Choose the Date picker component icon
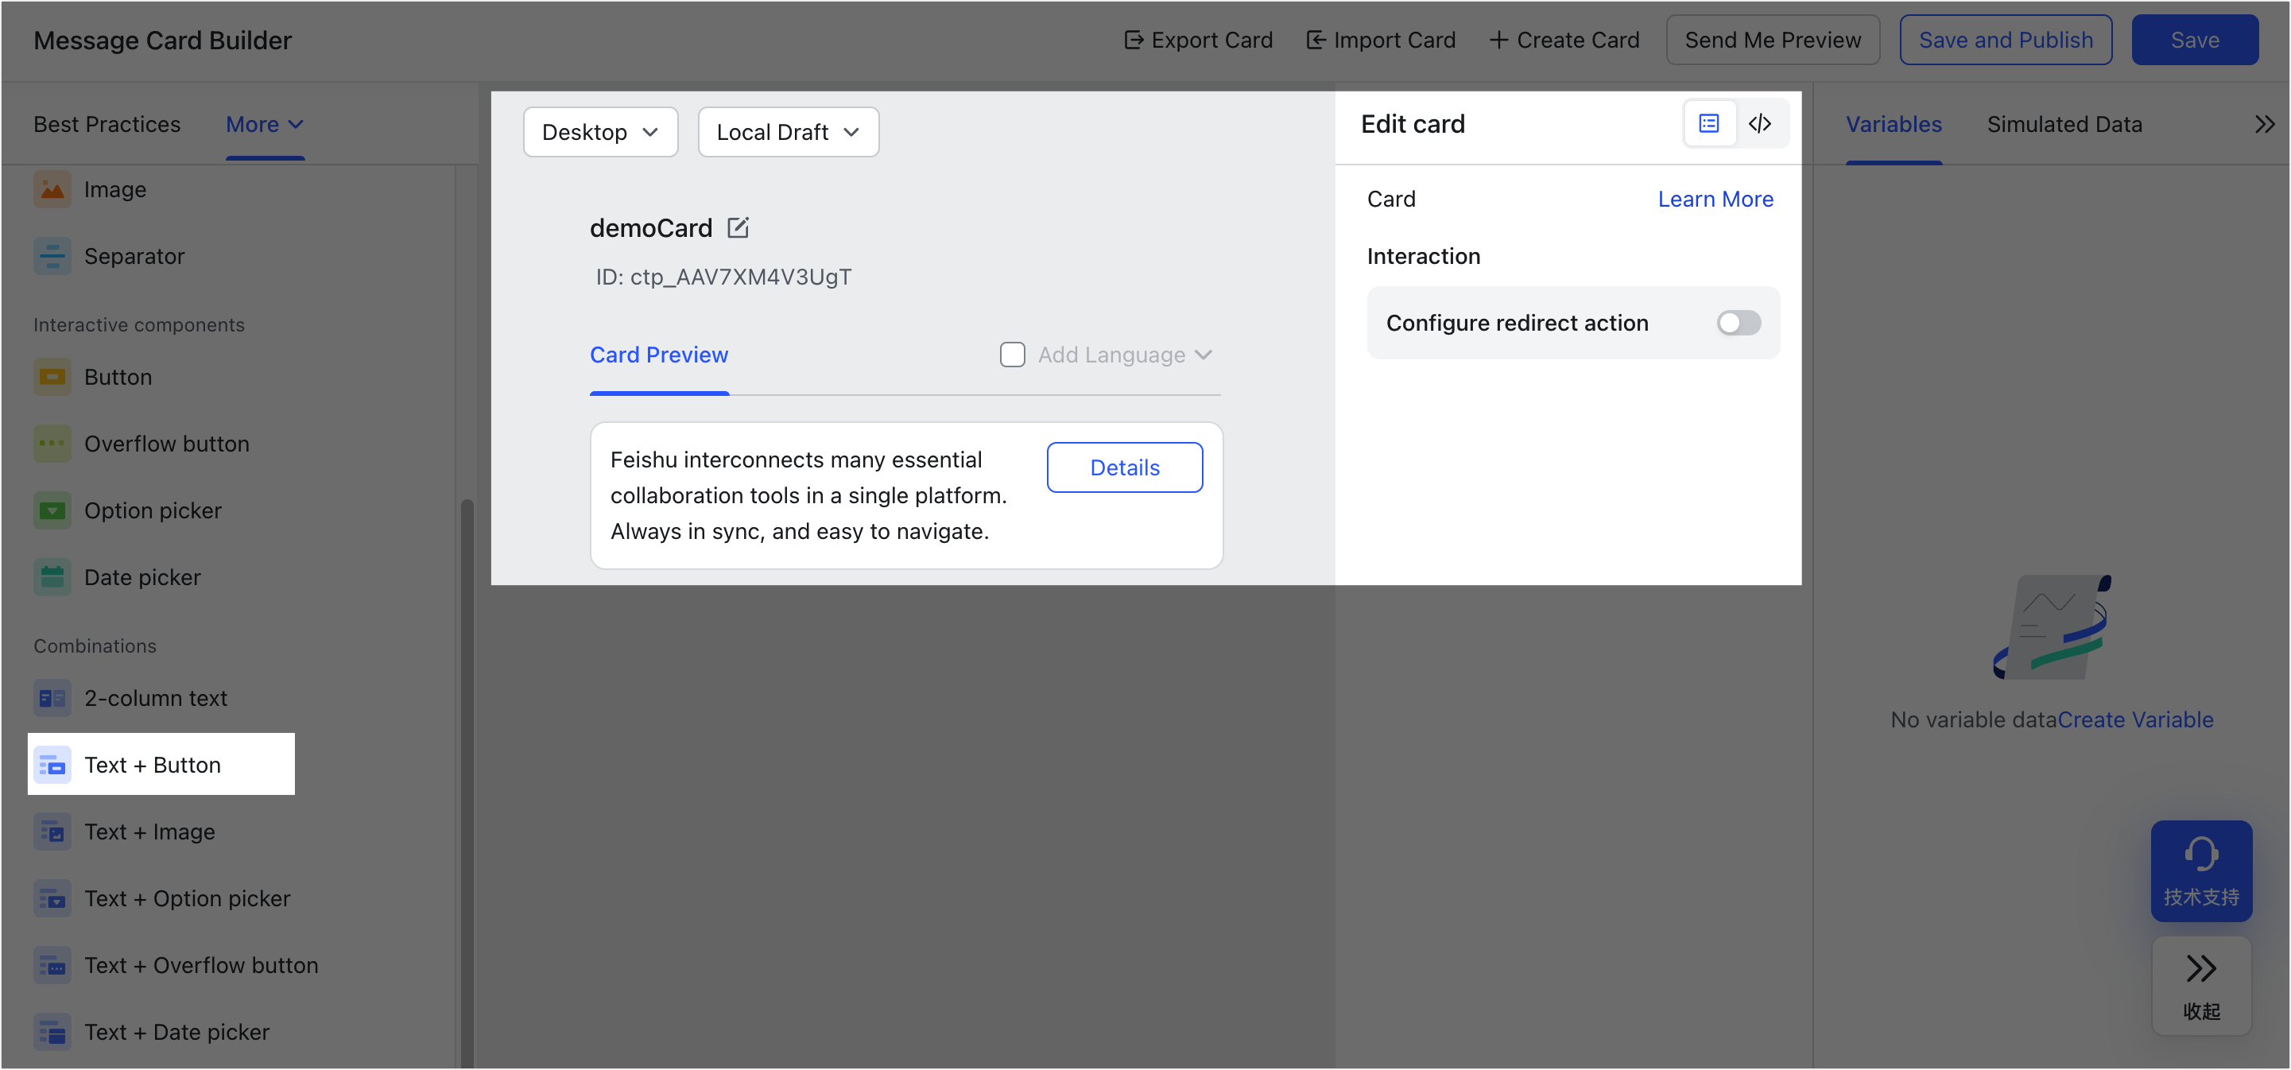 point(52,577)
